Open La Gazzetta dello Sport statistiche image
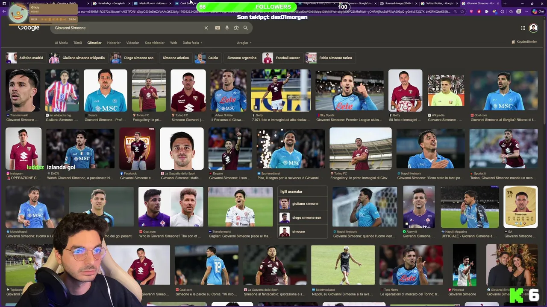This screenshot has height=307, width=547. [182, 148]
